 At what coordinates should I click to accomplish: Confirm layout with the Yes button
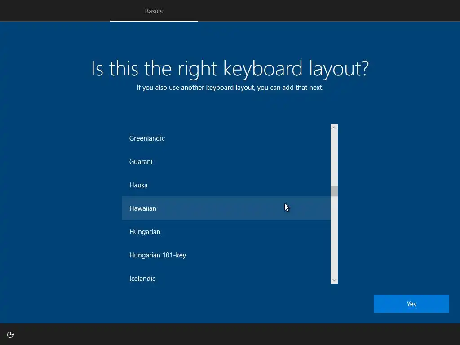(411, 304)
